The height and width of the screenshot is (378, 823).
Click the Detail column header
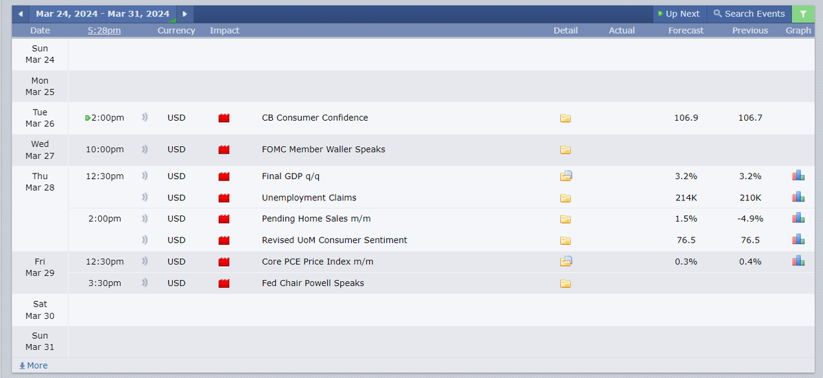coord(566,30)
